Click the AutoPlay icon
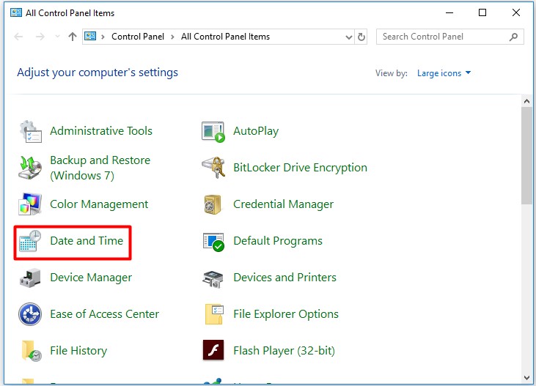 pos(213,132)
